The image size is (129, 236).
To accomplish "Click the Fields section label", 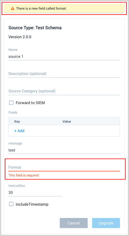I will [13, 113].
